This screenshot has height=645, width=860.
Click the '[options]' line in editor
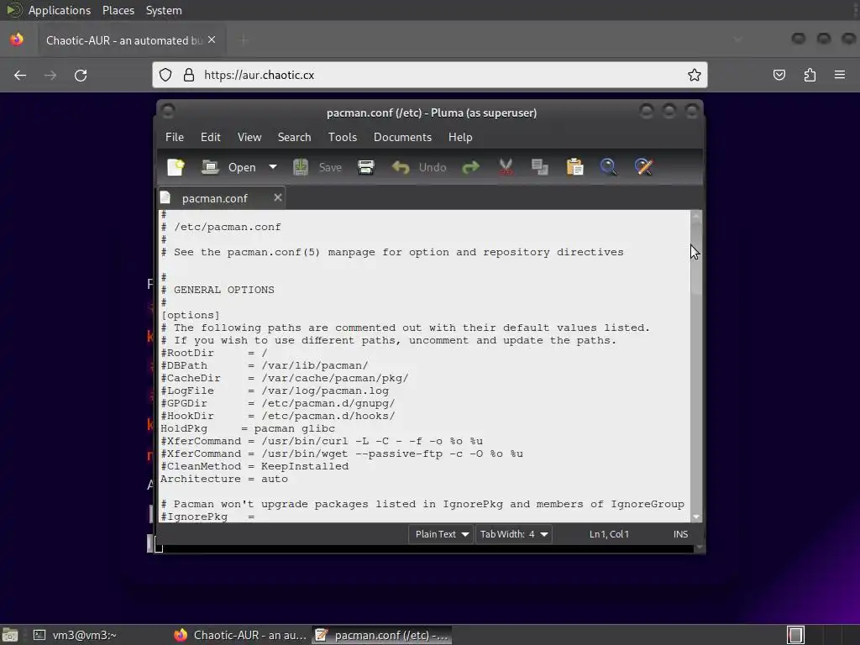[190, 315]
